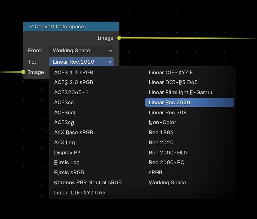Select ACES 2.0 sRGB colorspace
257x219 pixels.
(x=74, y=82)
